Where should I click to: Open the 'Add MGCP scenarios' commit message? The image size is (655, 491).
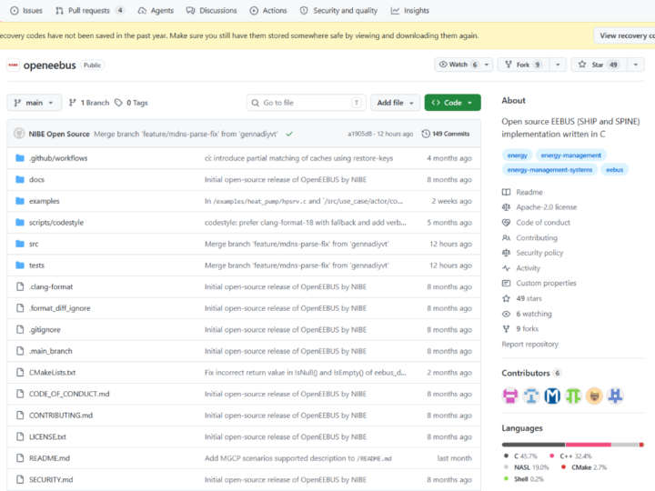(297, 458)
